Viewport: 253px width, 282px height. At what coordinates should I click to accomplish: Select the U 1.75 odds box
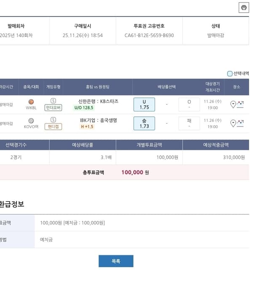pos(144,105)
